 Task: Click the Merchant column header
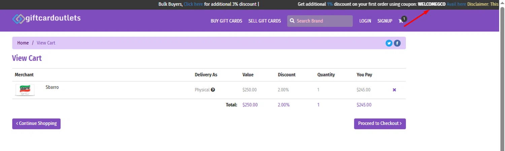point(24,74)
